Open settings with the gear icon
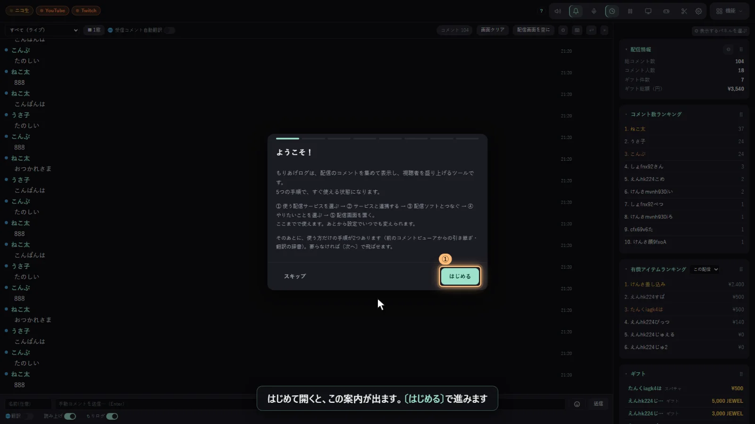This screenshot has width=755, height=424. tap(699, 11)
